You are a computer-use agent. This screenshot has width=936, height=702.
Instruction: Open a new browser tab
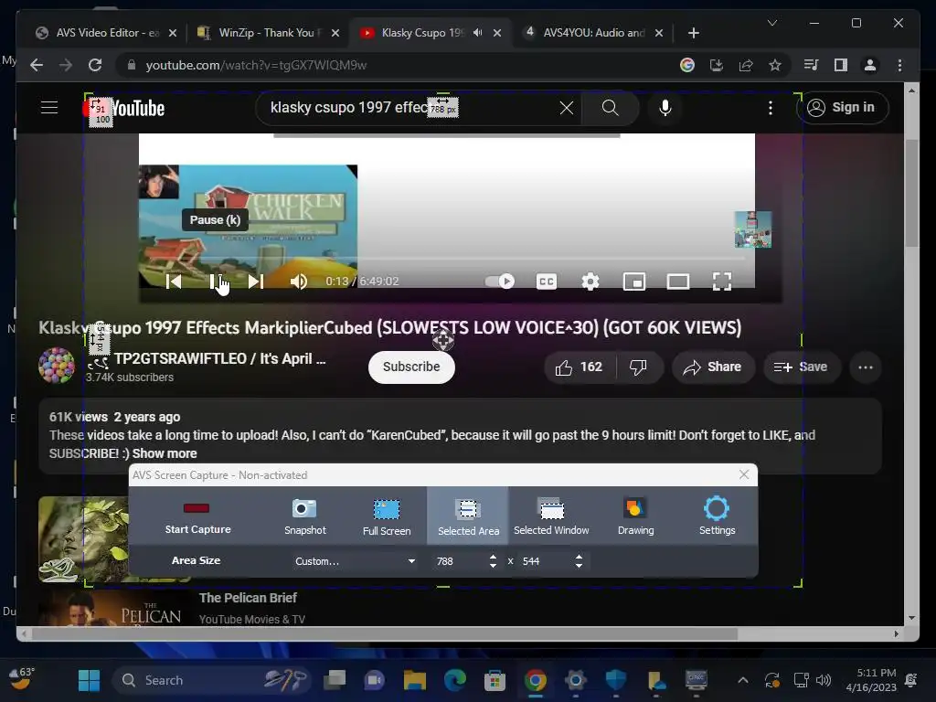693,33
